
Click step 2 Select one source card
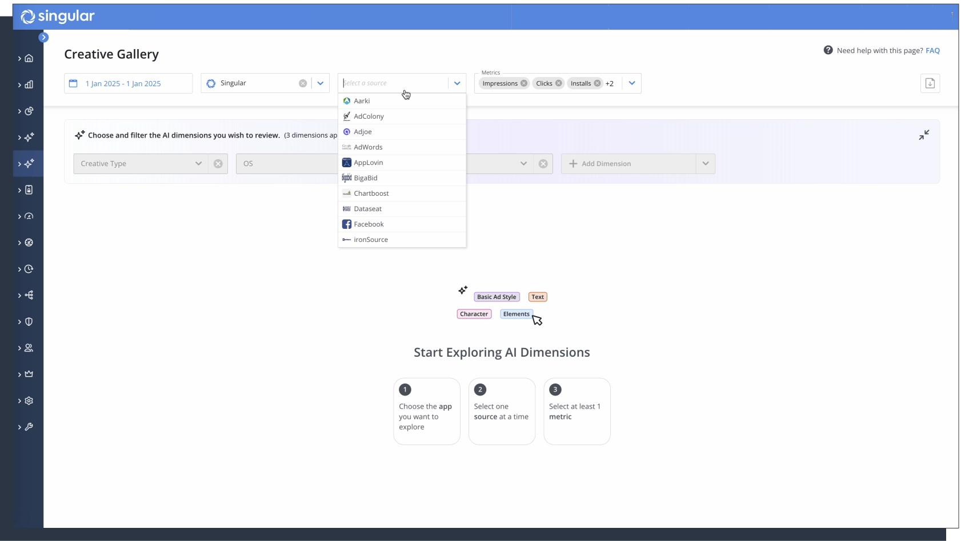[x=502, y=411]
